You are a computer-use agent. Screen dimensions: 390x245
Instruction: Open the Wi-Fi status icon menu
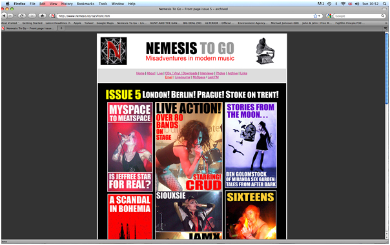343,3
